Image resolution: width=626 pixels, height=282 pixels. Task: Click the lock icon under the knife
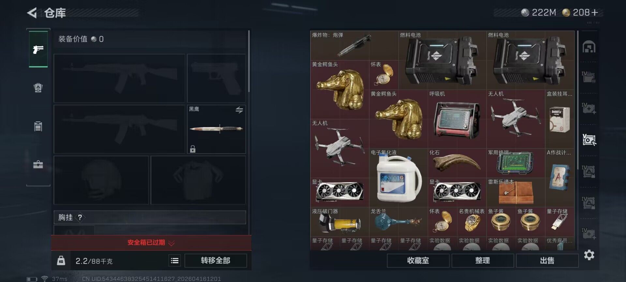coord(193,149)
